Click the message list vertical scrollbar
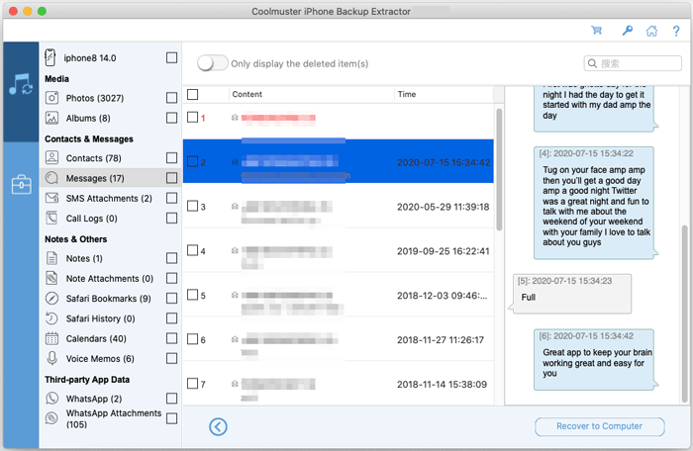Screen dimensions: 693x451 point(499,169)
